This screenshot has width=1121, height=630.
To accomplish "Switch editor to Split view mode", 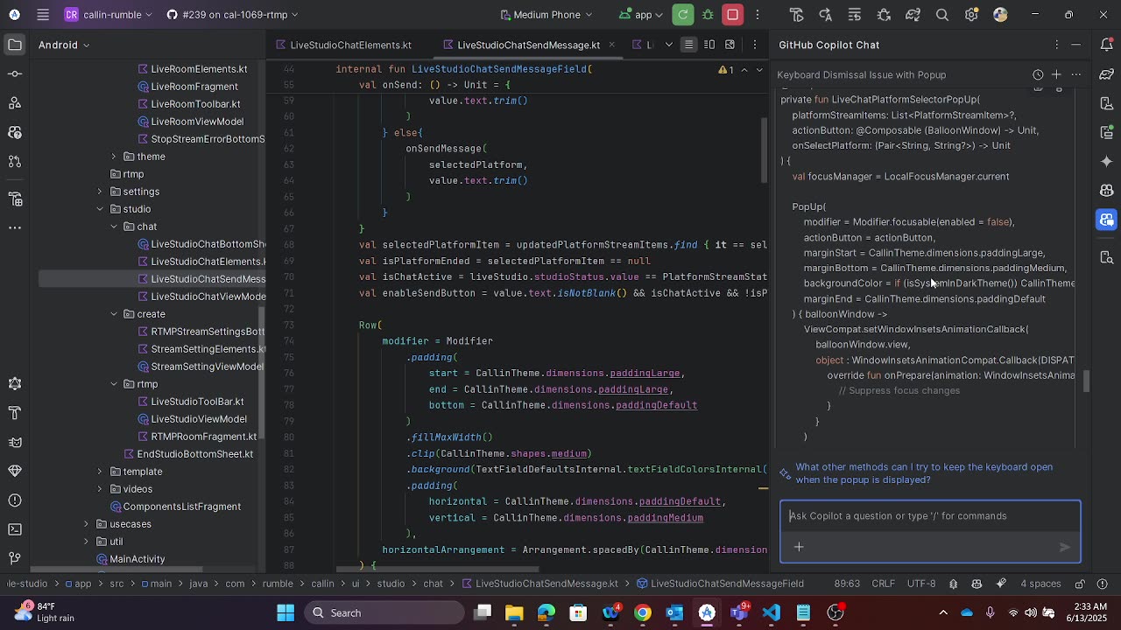I will click(x=709, y=45).
